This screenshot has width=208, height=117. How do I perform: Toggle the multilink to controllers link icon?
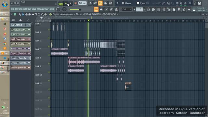pyautogui.click(x=111, y=9)
